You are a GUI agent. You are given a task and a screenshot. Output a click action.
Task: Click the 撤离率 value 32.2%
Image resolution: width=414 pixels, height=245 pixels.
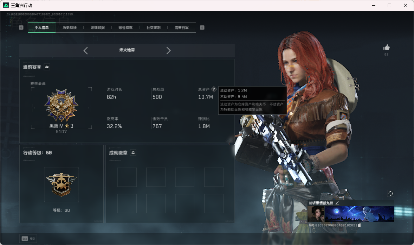click(114, 126)
